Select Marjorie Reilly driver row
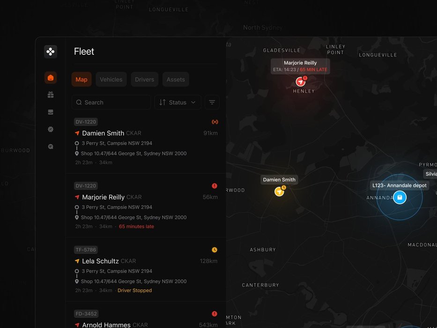The width and height of the screenshot is (437, 328). [146, 206]
